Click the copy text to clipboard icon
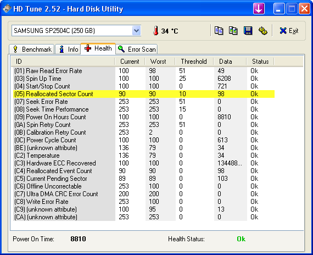Image resolution: width=313 pixels, height=255 pixels. (219, 31)
